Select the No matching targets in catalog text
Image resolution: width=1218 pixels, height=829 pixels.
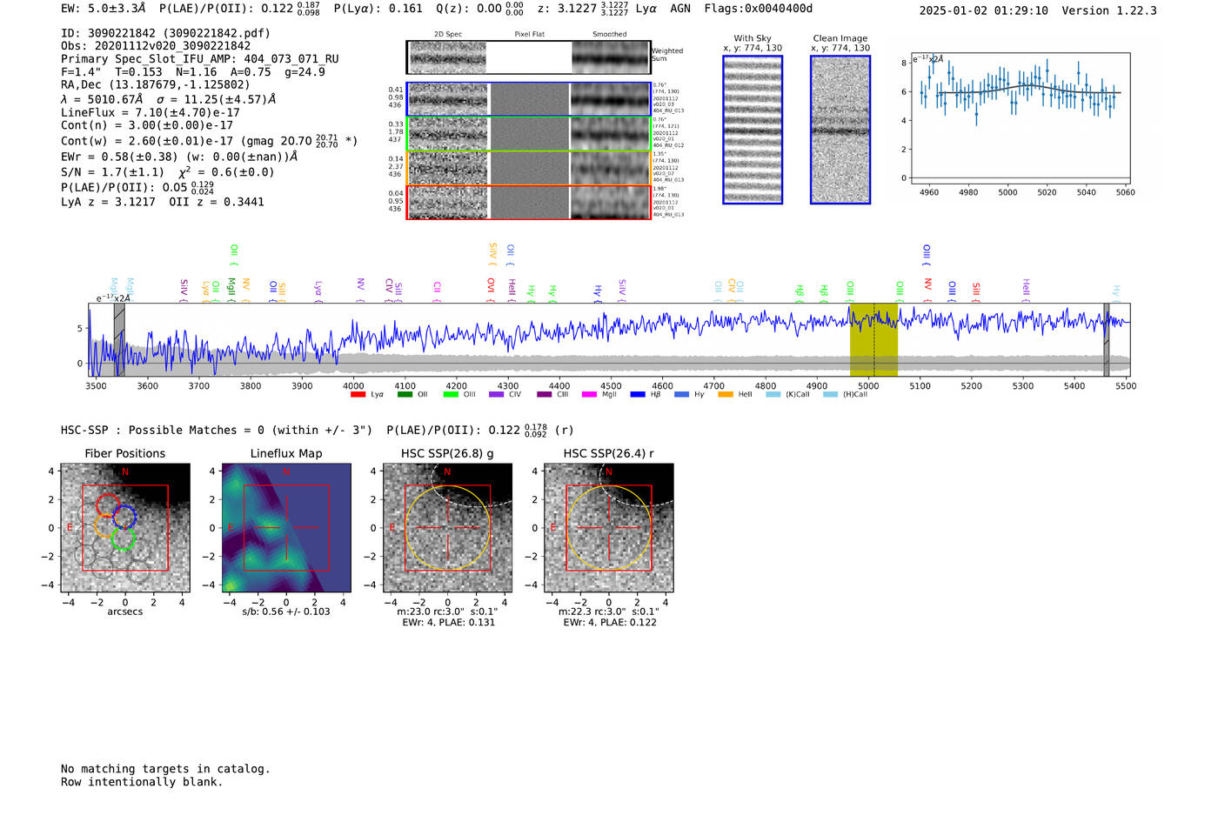tap(165, 769)
